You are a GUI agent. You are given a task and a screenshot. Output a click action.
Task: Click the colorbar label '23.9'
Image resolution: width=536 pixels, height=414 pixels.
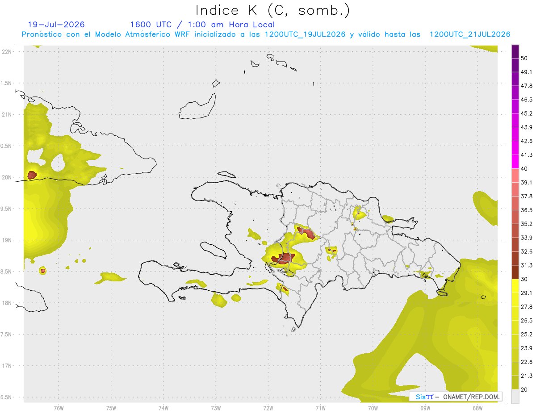coord(527,348)
